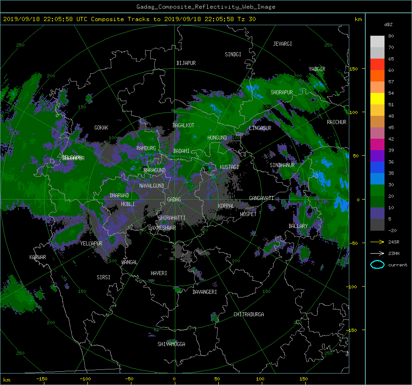Select the white 80 dBZ color swatch
The width and height of the screenshot is (412, 385).
point(377,42)
